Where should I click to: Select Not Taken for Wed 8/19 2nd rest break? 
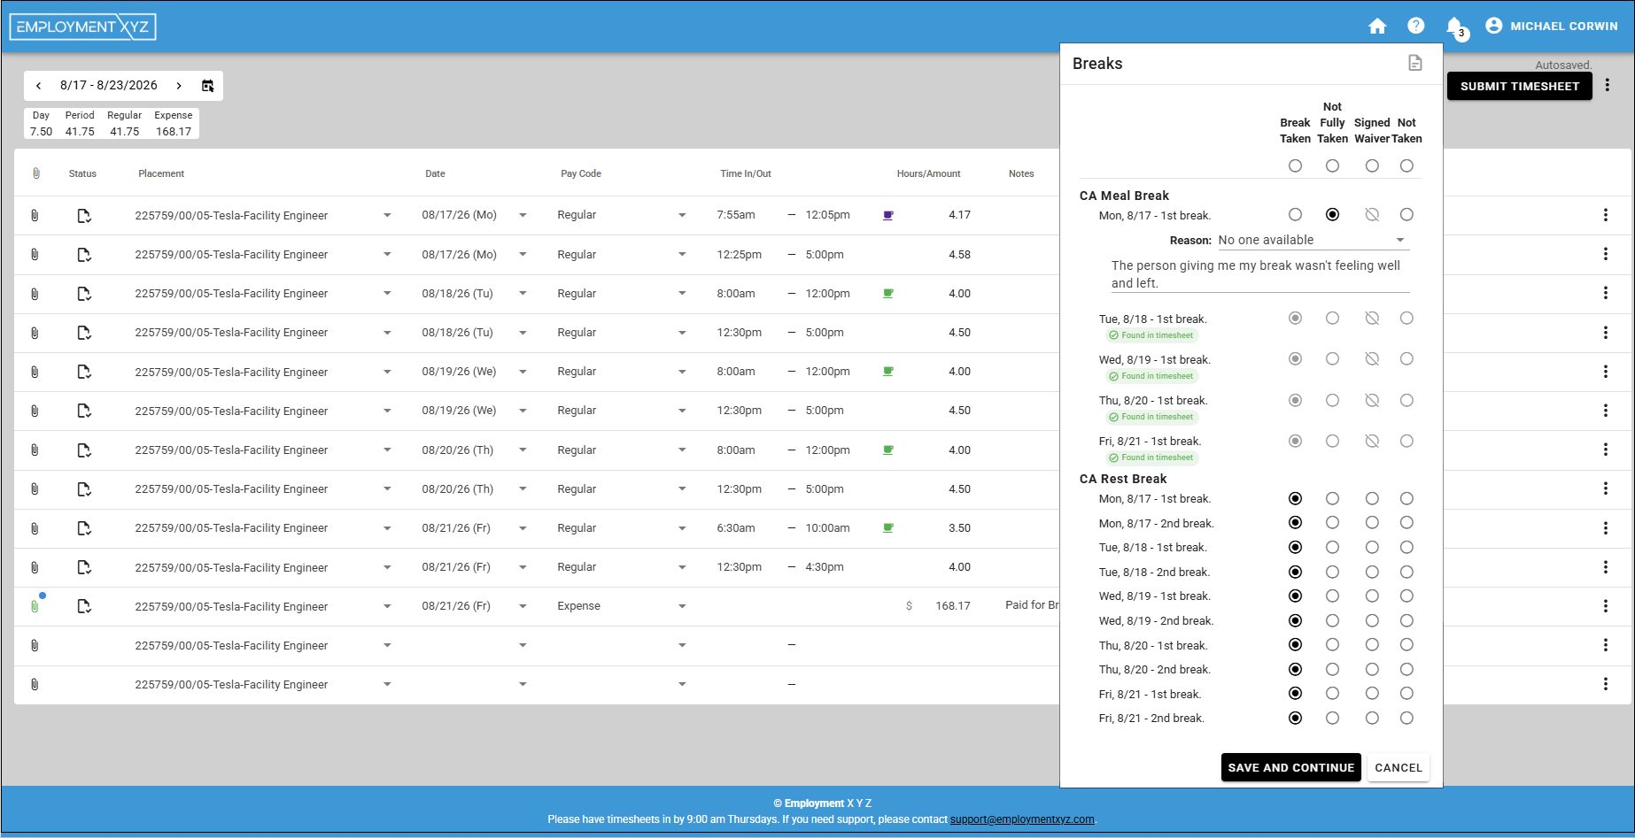1406,620
